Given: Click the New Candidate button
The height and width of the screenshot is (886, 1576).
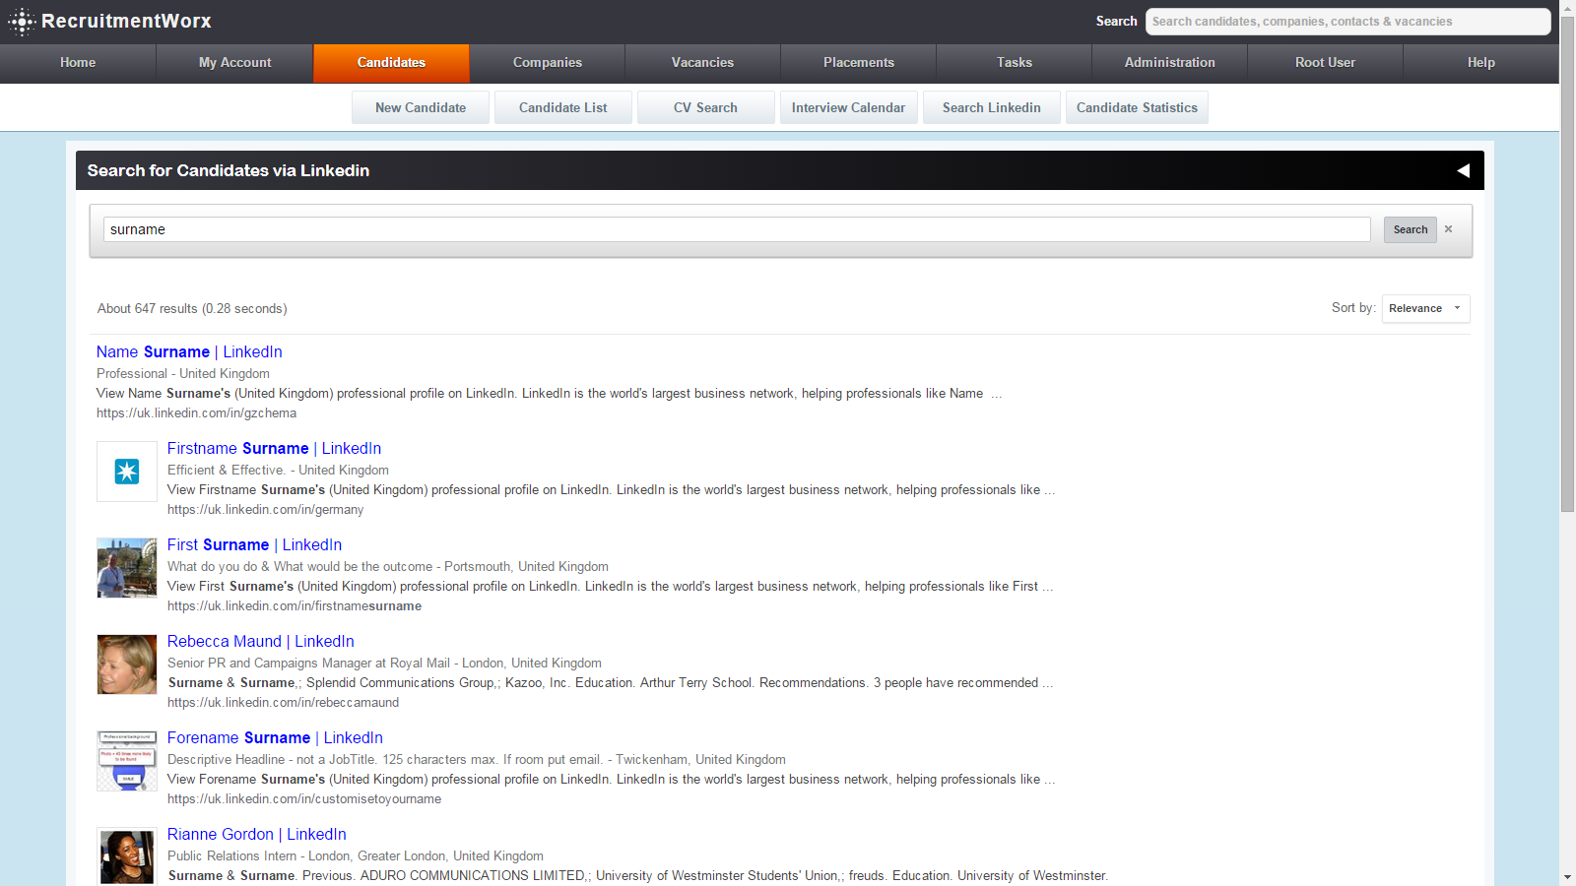Looking at the screenshot, I should [421, 107].
